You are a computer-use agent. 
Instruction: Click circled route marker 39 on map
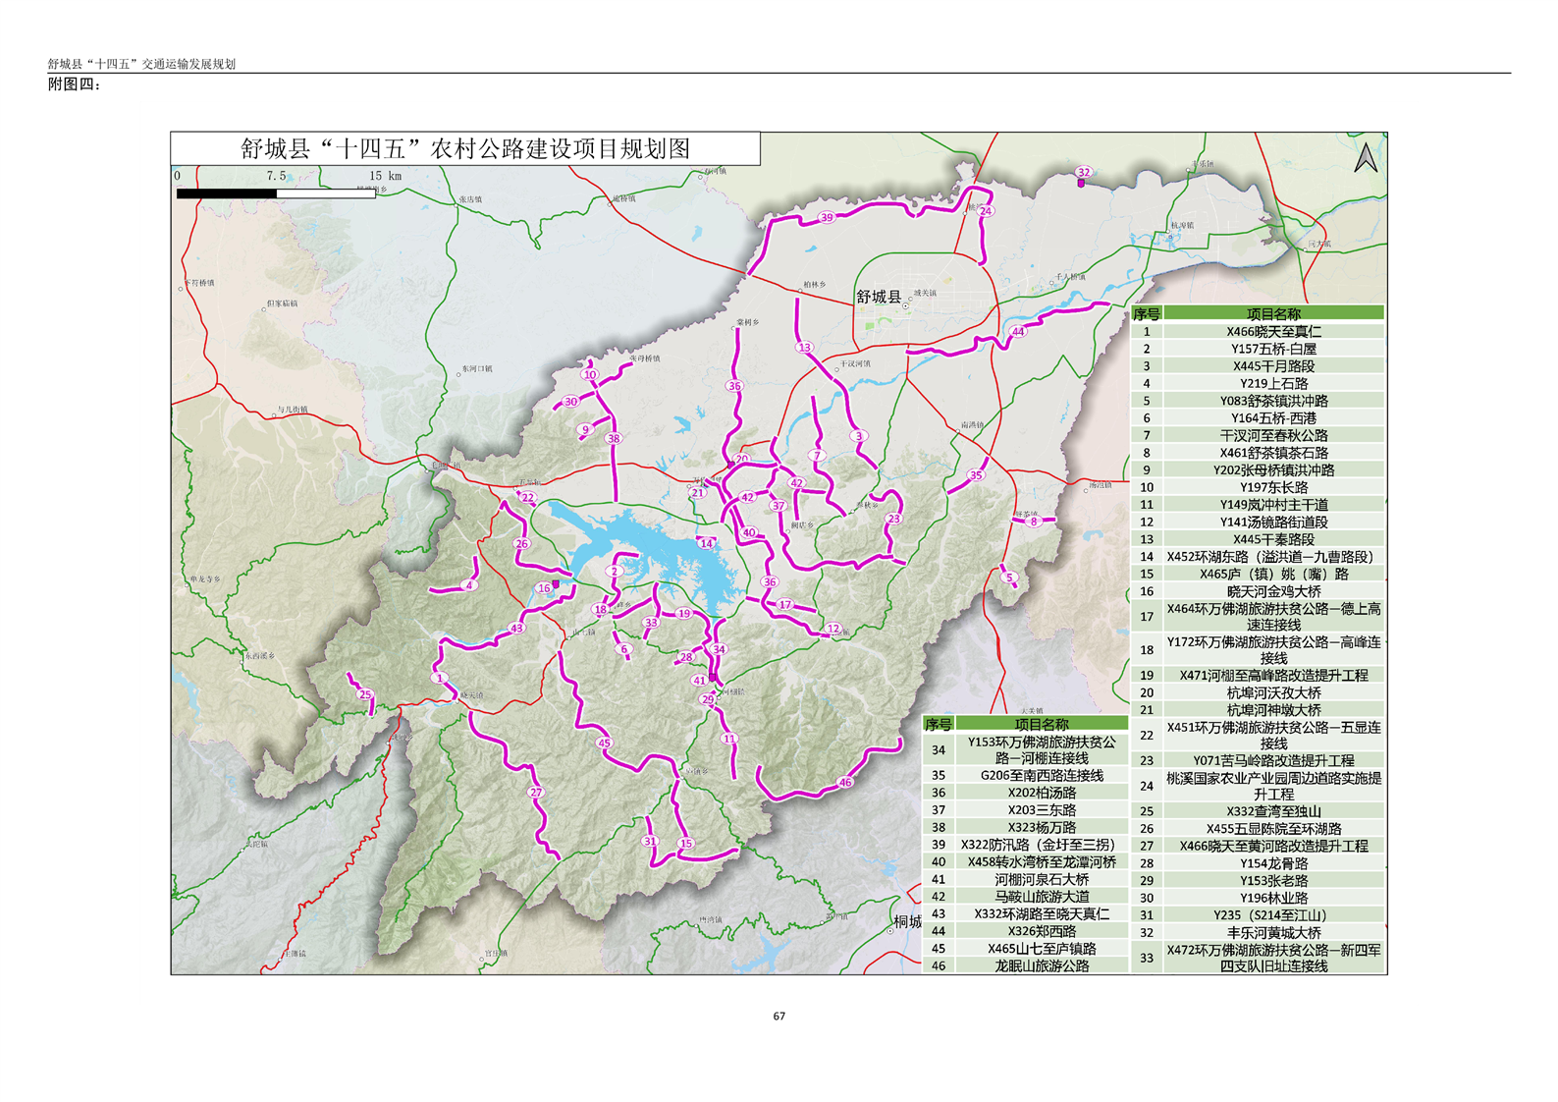pos(827,218)
